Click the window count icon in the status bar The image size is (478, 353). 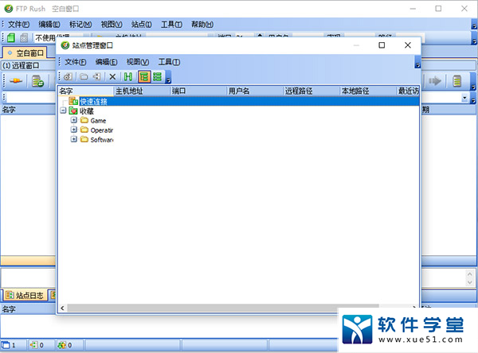click(6, 345)
